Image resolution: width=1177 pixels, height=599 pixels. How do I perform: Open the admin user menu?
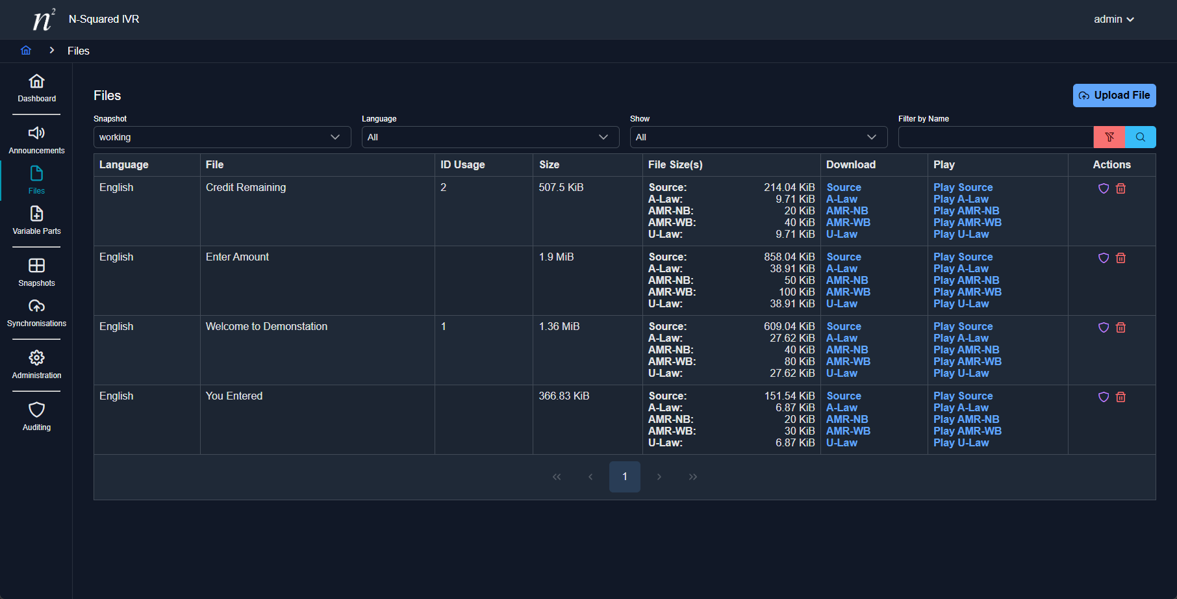pos(1113,19)
